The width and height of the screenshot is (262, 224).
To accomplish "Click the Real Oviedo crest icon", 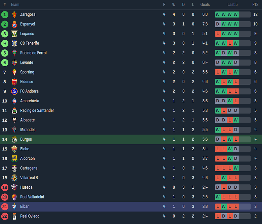I will click(14, 216).
